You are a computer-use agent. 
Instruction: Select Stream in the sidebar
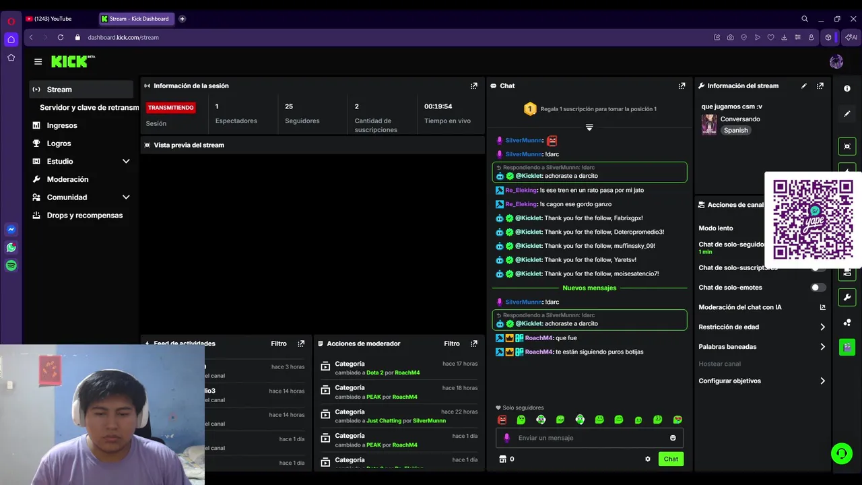pos(81,89)
